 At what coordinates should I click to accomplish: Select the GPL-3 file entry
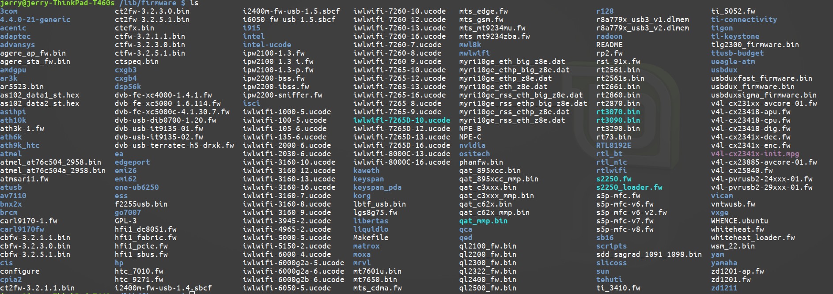click(x=125, y=221)
